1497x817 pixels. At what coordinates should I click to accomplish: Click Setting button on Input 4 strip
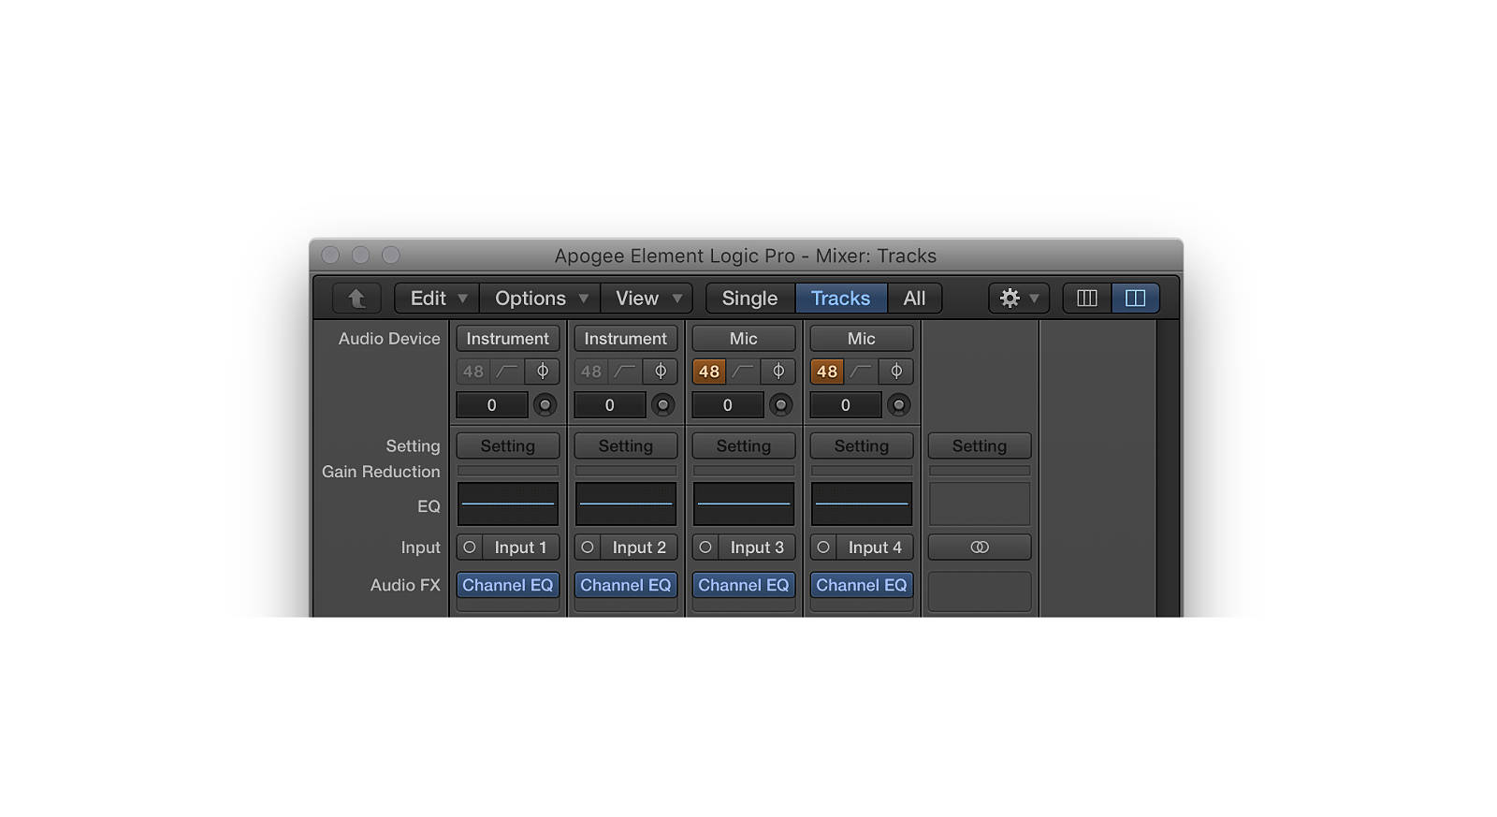coord(862,446)
